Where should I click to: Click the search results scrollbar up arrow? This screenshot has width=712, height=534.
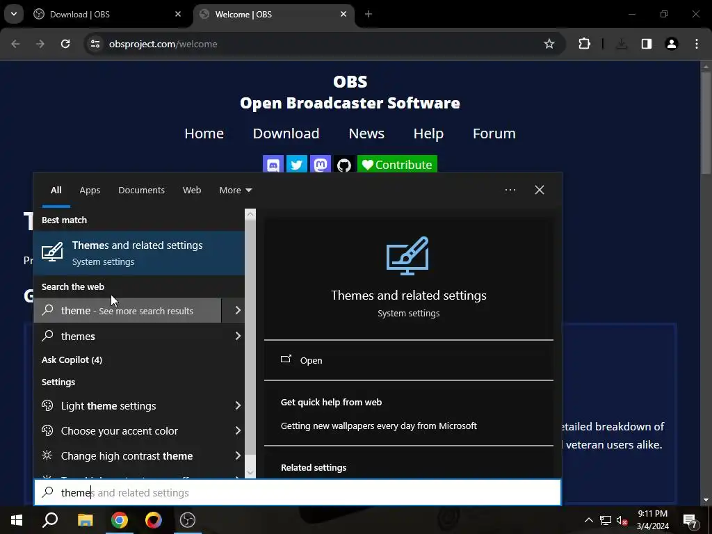(x=250, y=214)
